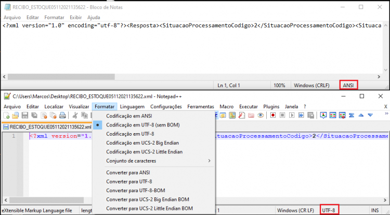Click the blue hourglass navigation bar icon
Image resolution: width=390 pixels, height=215 pixels.
pos(352,115)
